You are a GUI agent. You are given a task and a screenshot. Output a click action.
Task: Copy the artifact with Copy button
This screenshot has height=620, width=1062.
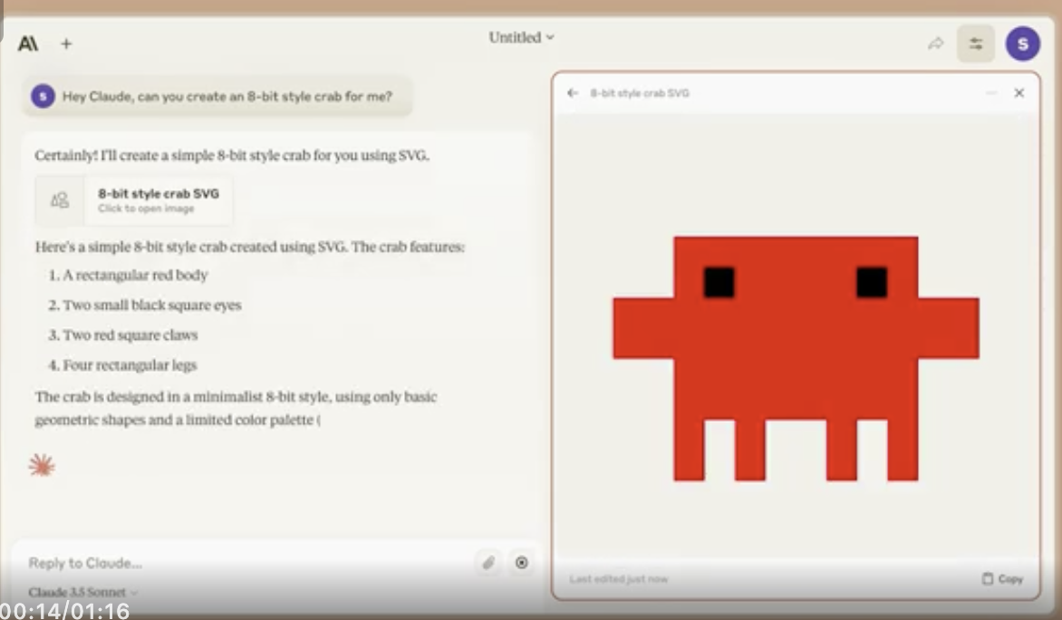[1002, 578]
